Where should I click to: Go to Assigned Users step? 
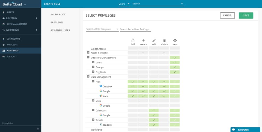pos(60,30)
